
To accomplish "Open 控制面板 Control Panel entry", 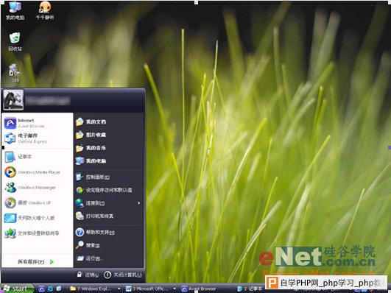I will point(108,177).
